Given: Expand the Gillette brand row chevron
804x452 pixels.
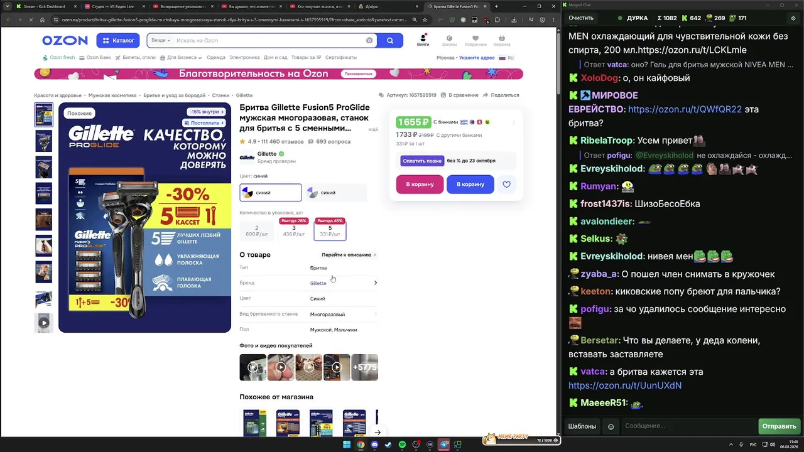Looking at the screenshot, I should point(376,283).
